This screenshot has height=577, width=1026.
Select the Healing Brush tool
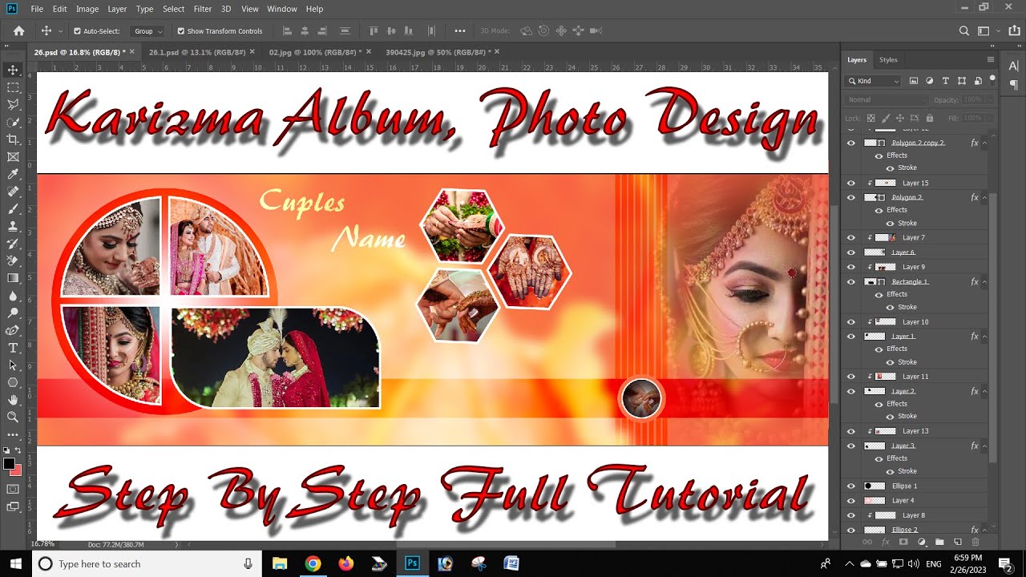(13, 192)
